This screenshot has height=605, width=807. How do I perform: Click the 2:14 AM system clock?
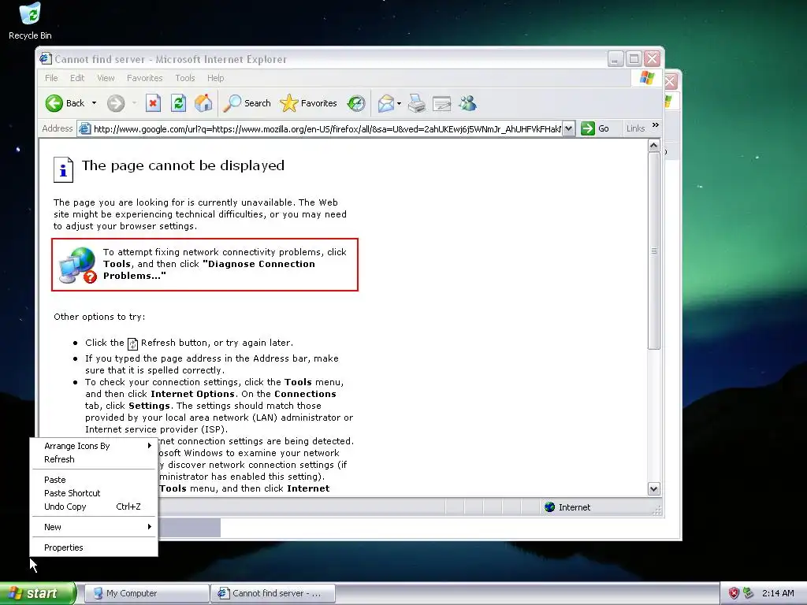click(x=778, y=593)
